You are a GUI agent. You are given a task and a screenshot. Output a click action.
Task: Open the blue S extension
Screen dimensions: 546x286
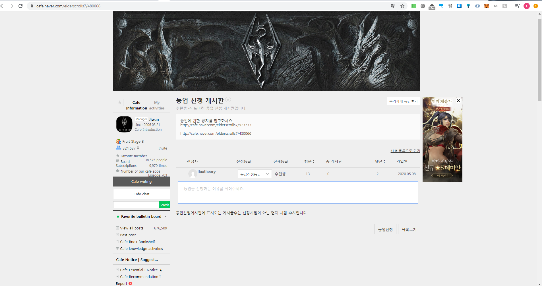(459, 6)
